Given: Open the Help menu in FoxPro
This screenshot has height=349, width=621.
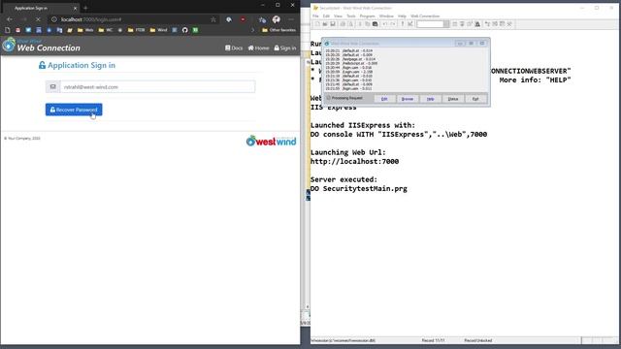Looking at the screenshot, I should tap(402, 16).
